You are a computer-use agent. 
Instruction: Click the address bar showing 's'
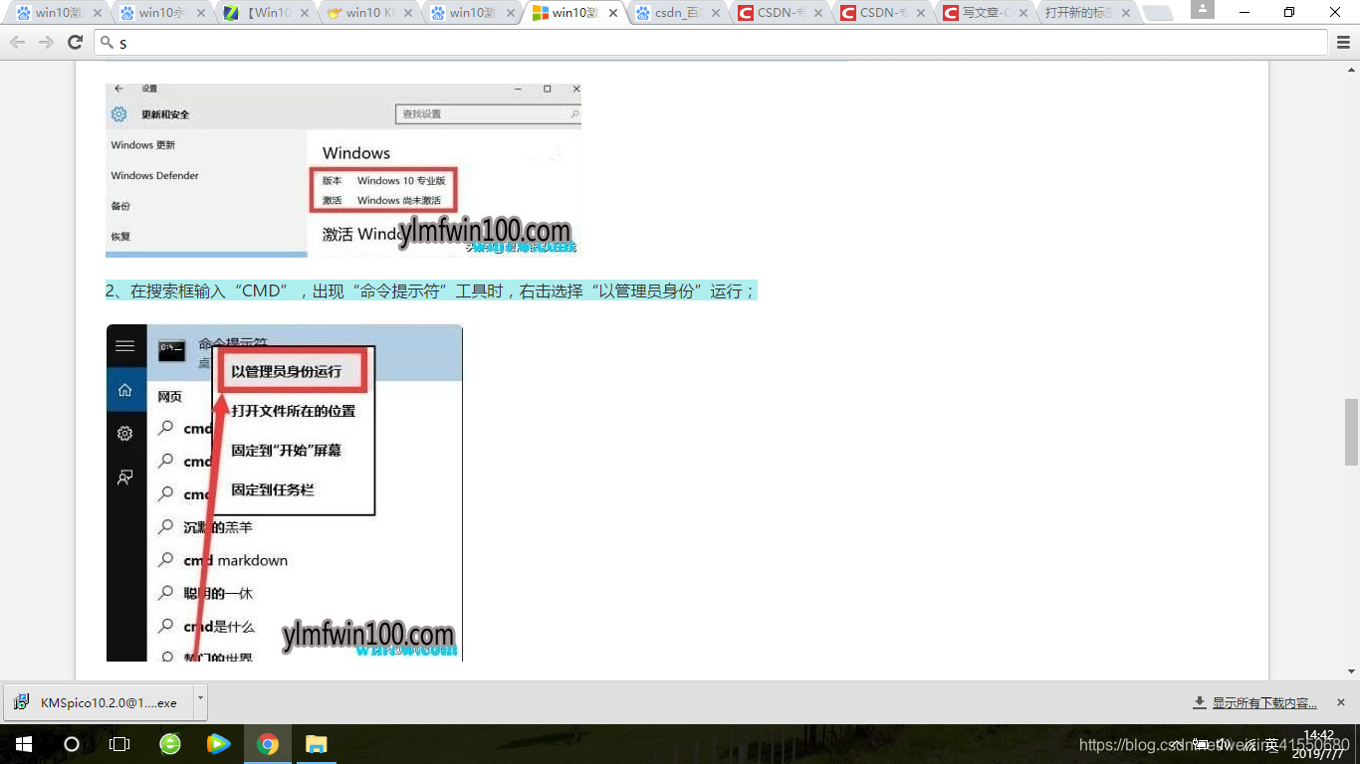[x=713, y=43]
